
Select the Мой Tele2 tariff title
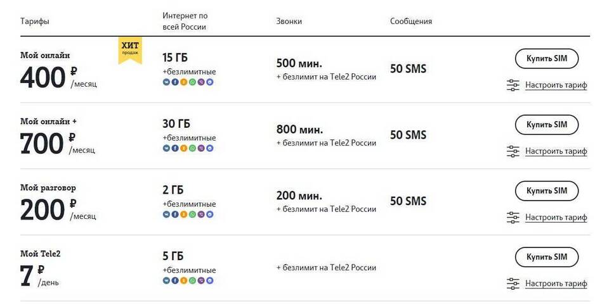[x=41, y=254]
